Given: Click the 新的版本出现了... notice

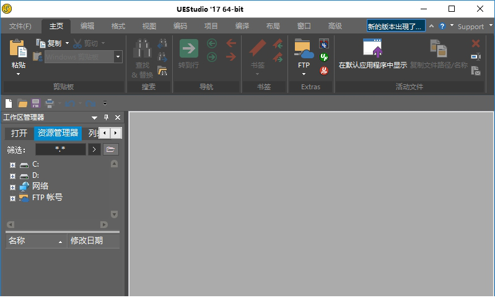Looking at the screenshot, I should click(x=396, y=26).
